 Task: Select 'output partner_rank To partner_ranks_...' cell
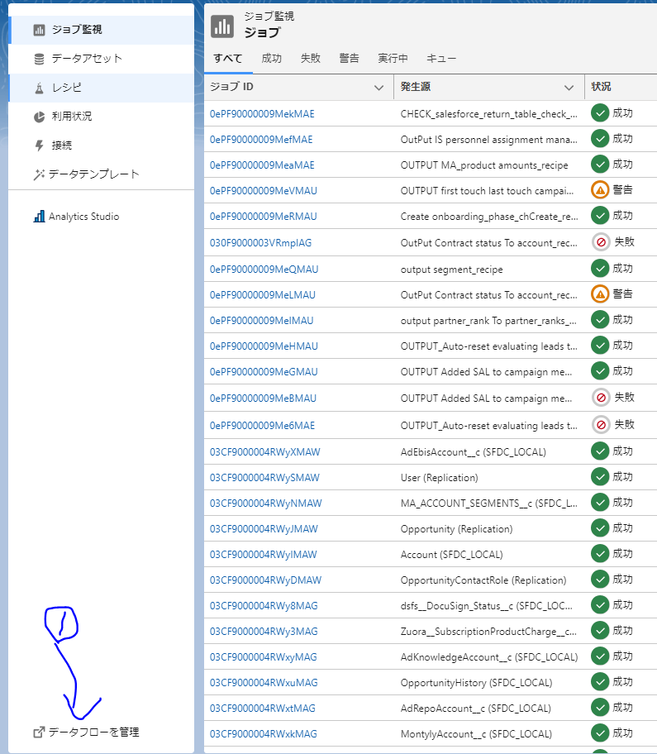[x=488, y=321]
